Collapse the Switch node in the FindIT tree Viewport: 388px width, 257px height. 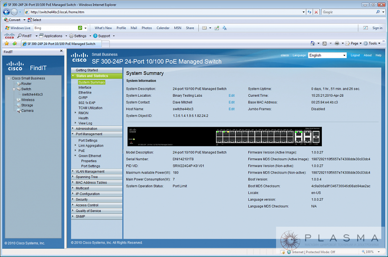pyautogui.click(x=14, y=89)
